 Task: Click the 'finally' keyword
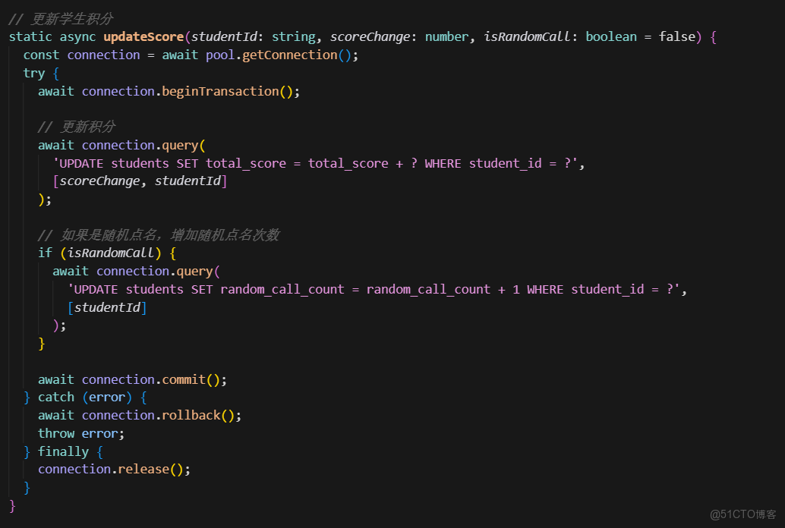(63, 452)
